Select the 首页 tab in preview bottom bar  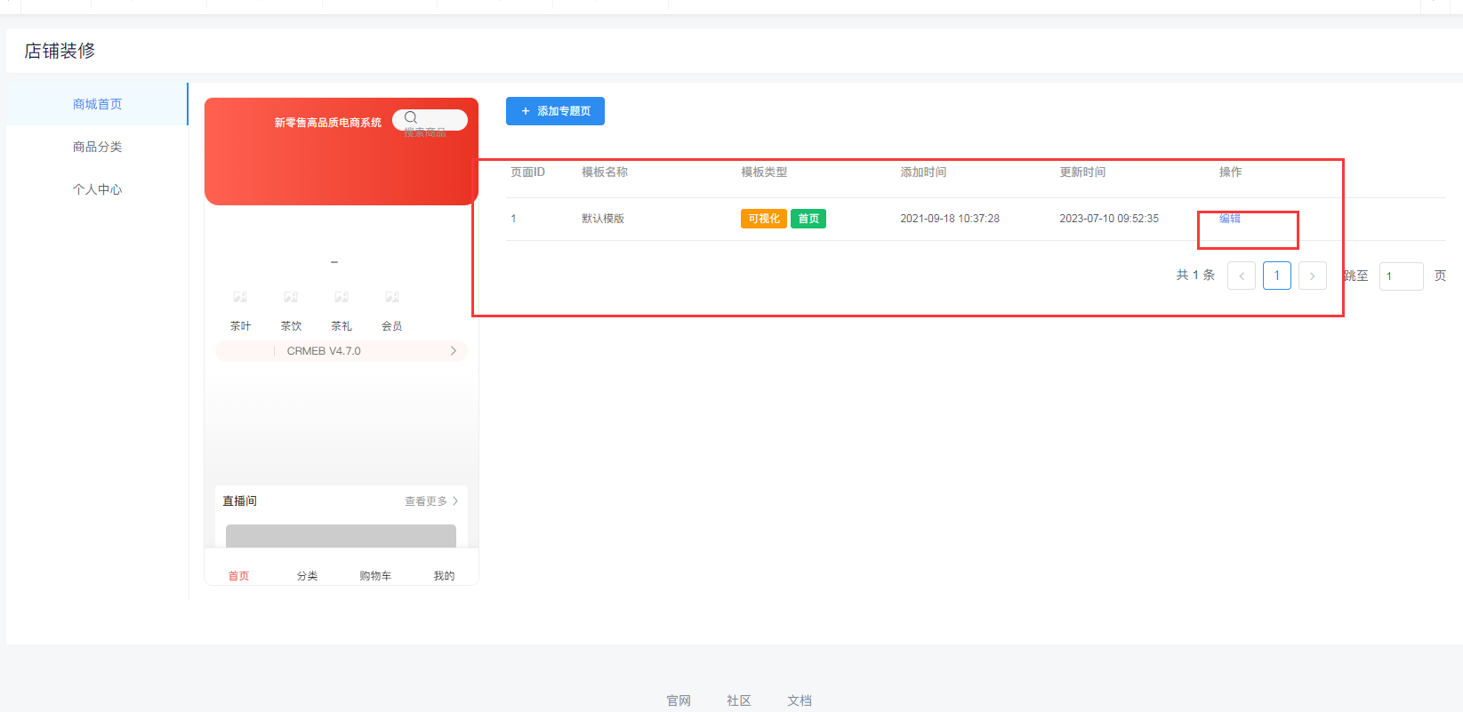click(x=238, y=576)
